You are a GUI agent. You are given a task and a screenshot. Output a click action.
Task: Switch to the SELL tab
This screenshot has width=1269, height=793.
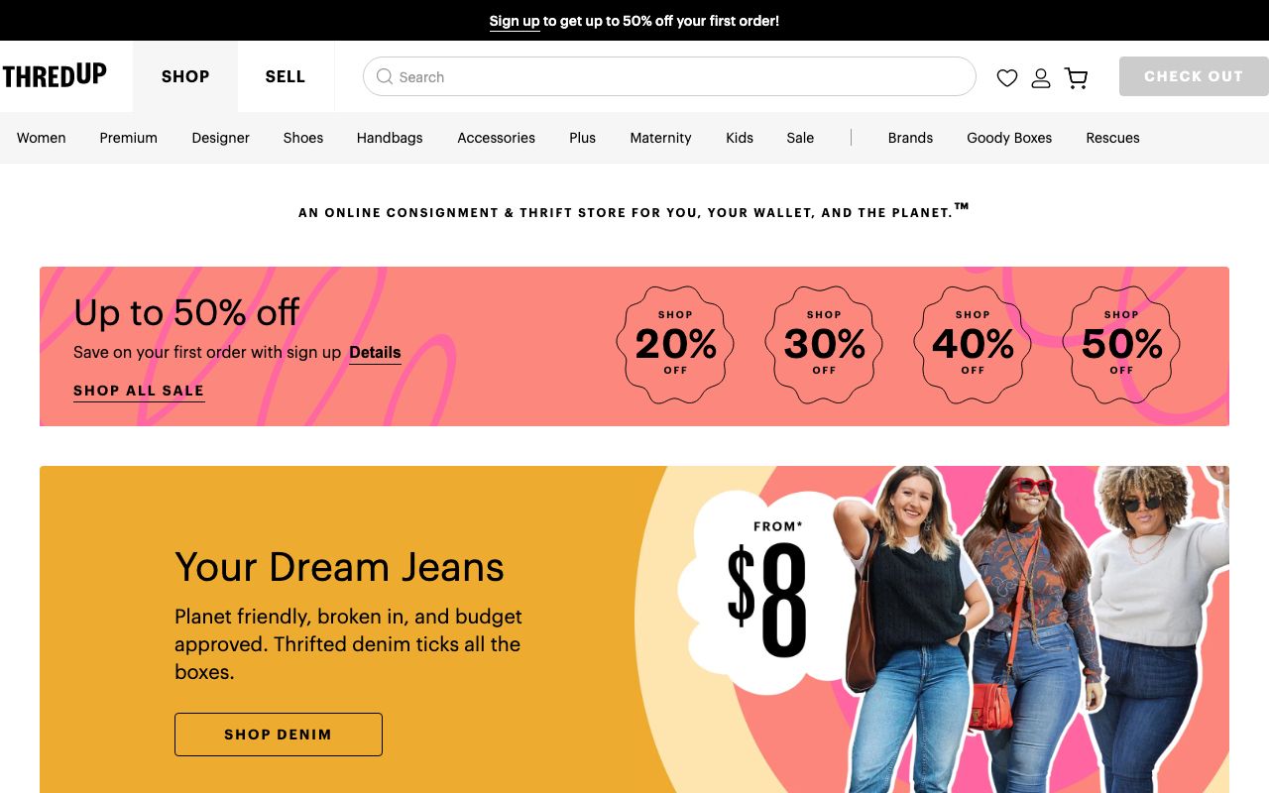[286, 76]
